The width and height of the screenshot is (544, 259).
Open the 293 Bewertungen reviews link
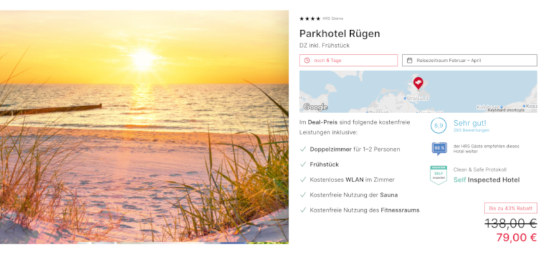[471, 130]
